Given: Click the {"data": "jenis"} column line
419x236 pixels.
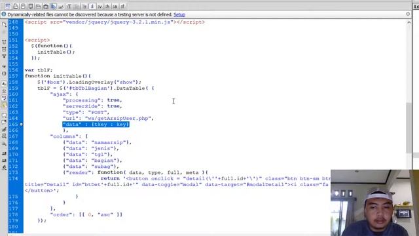Looking at the screenshot, I should 91,149.
